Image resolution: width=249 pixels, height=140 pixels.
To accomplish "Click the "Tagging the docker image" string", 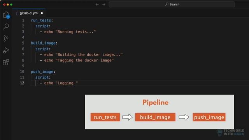I will (84, 60).
